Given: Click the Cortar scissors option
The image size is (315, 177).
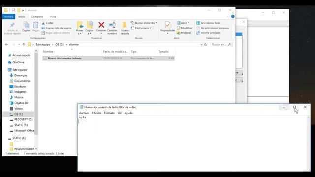Looking at the screenshot, I should 48,23.
